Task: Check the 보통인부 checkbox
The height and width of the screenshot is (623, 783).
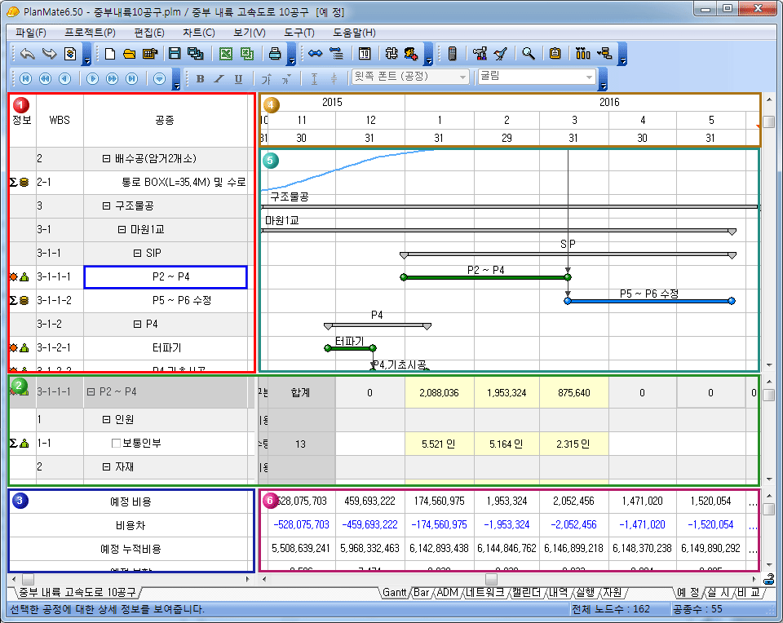Action: (116, 444)
